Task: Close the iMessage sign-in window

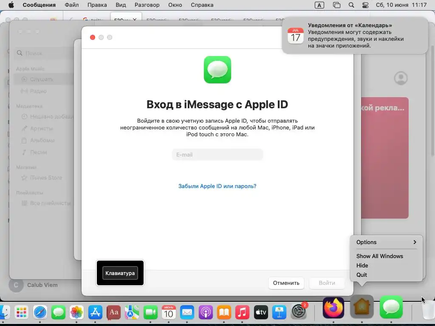Action: pos(93,37)
